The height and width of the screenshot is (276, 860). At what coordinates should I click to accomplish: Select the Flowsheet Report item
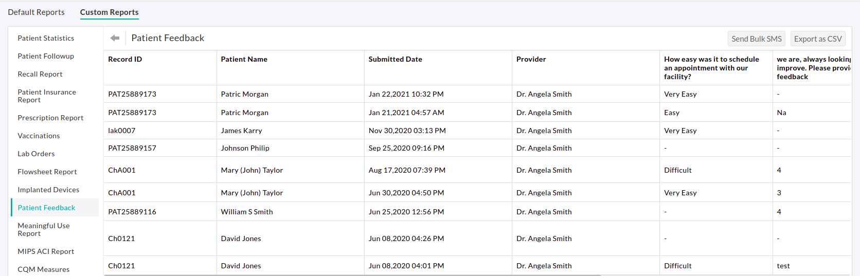47,172
